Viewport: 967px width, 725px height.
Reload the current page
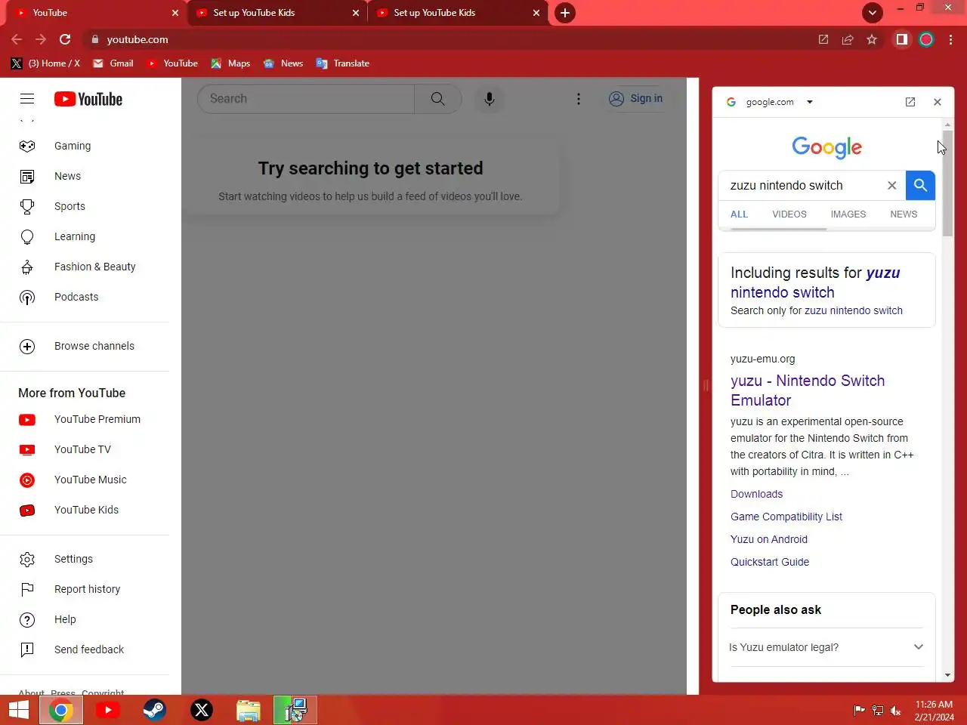pos(65,39)
